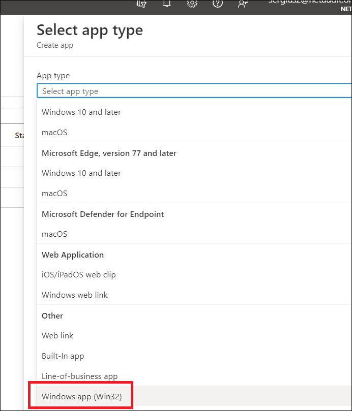Select Windows app (Win32) option
Screen dimensions: 352x411
tap(82, 396)
